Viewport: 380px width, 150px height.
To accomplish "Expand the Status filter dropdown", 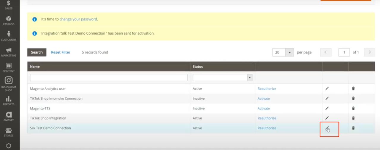I will click(222, 78).
